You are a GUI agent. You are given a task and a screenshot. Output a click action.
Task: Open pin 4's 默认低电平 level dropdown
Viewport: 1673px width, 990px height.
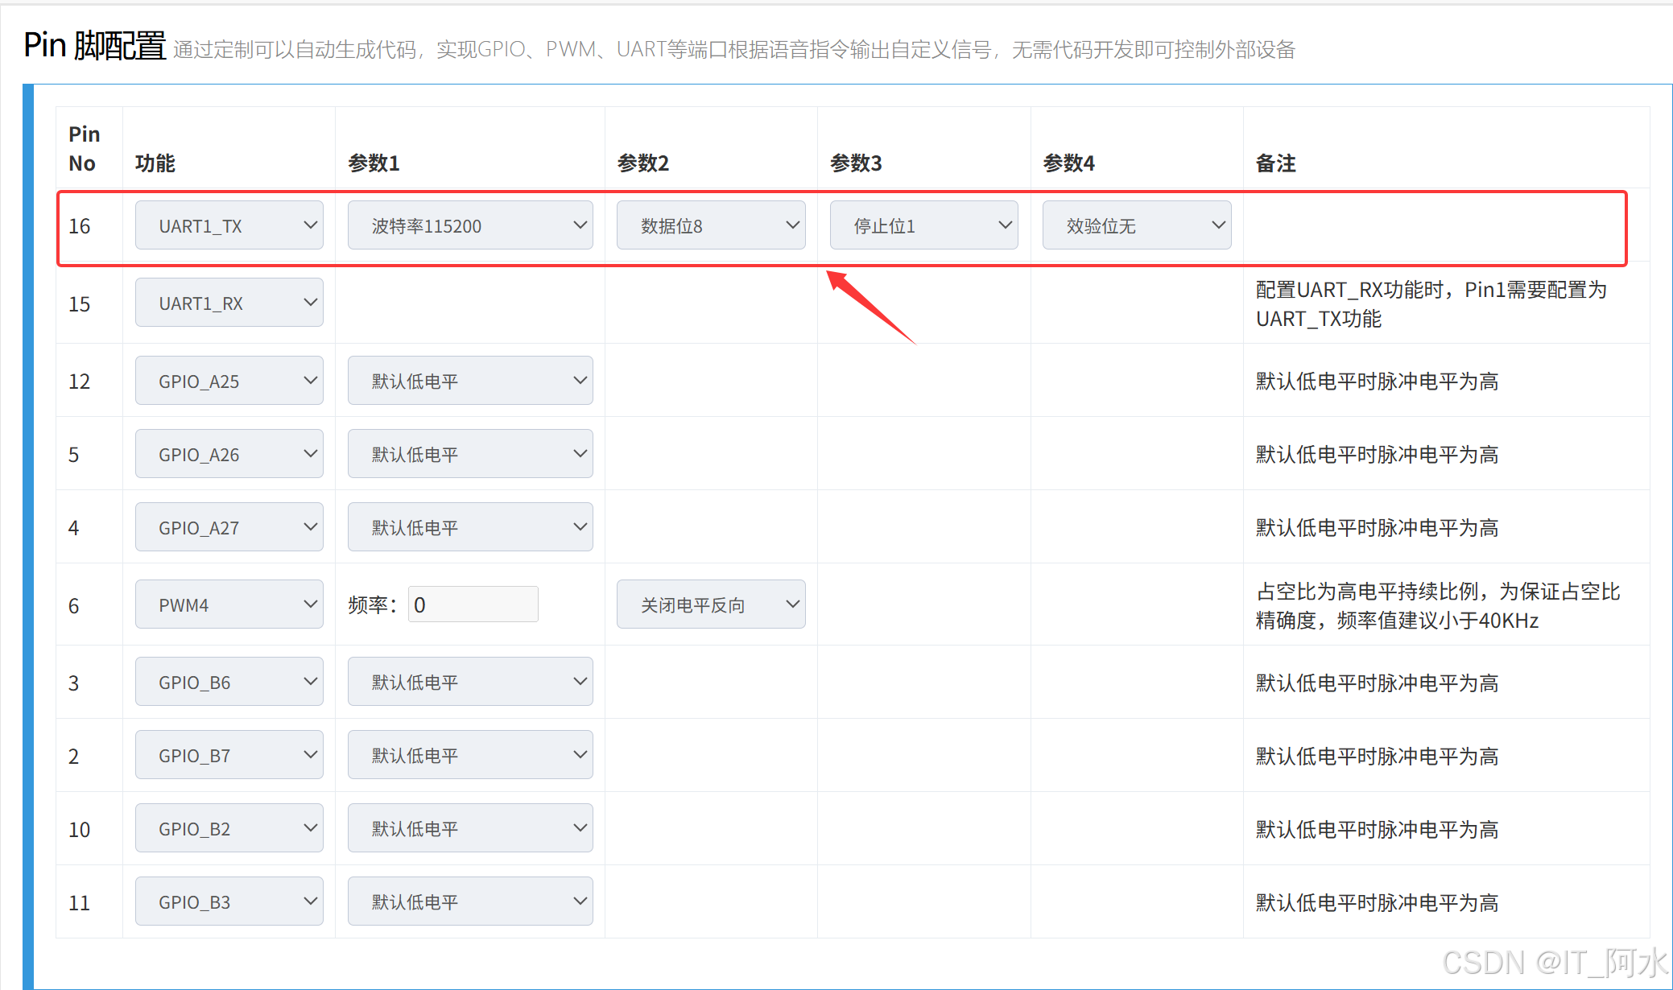[x=469, y=527]
